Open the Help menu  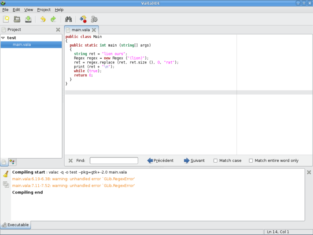[x=59, y=9]
